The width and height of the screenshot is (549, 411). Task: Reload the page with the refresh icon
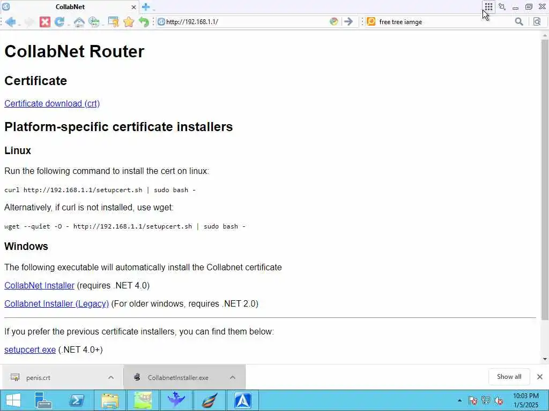[60, 21]
